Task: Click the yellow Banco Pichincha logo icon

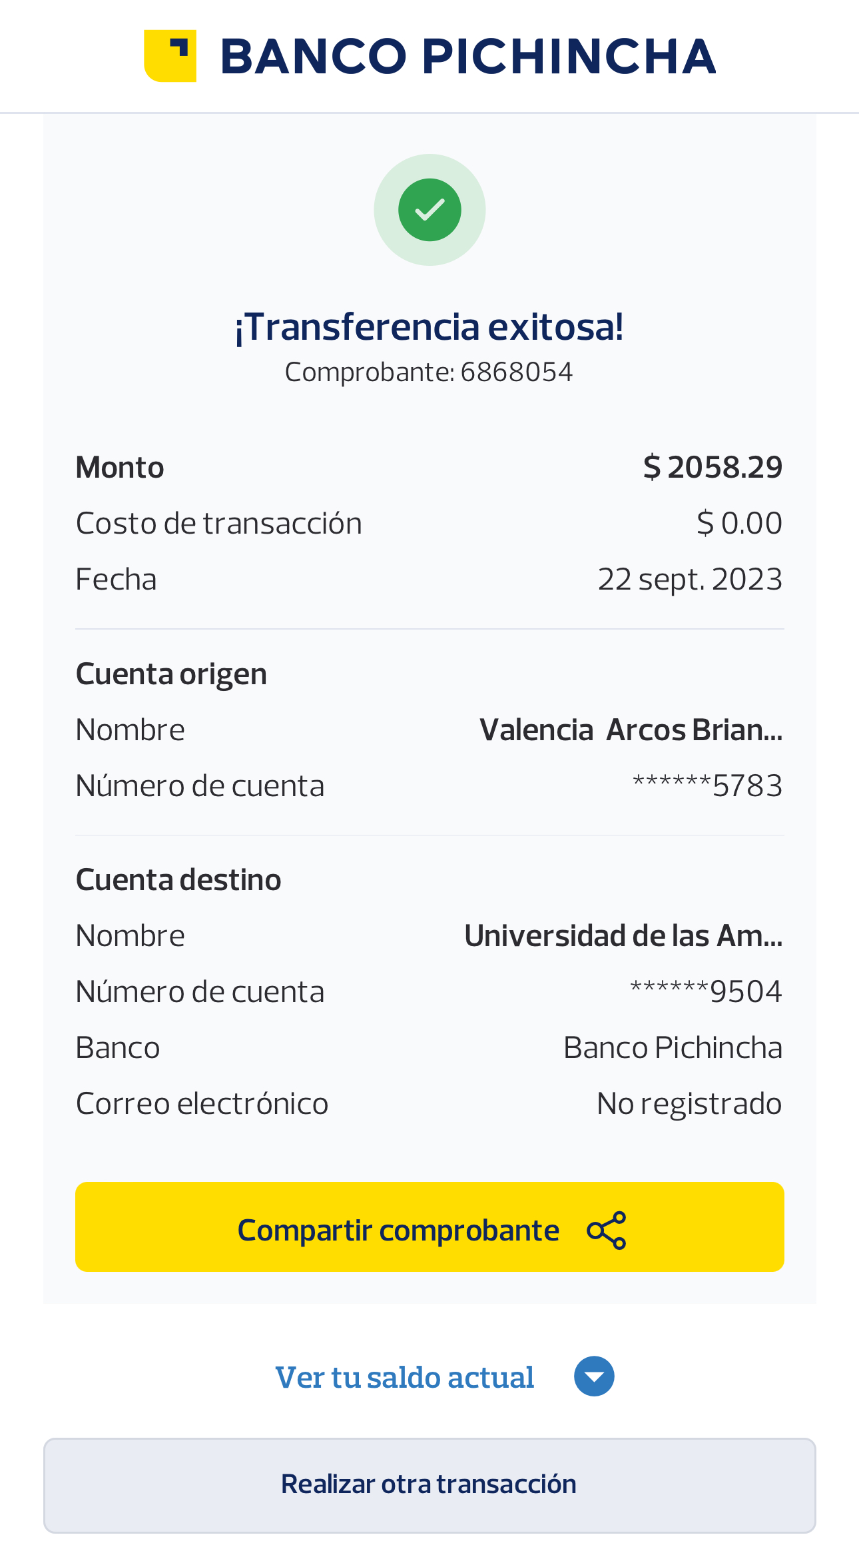Action: click(170, 56)
